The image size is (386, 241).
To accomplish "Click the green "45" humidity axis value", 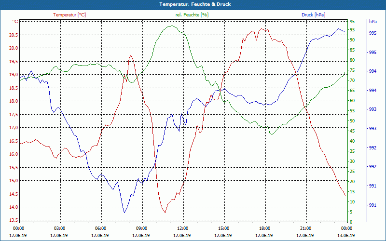I will 352,131.
